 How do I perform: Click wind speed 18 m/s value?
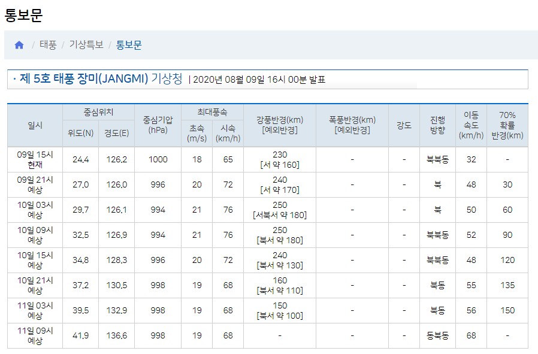coord(197,159)
